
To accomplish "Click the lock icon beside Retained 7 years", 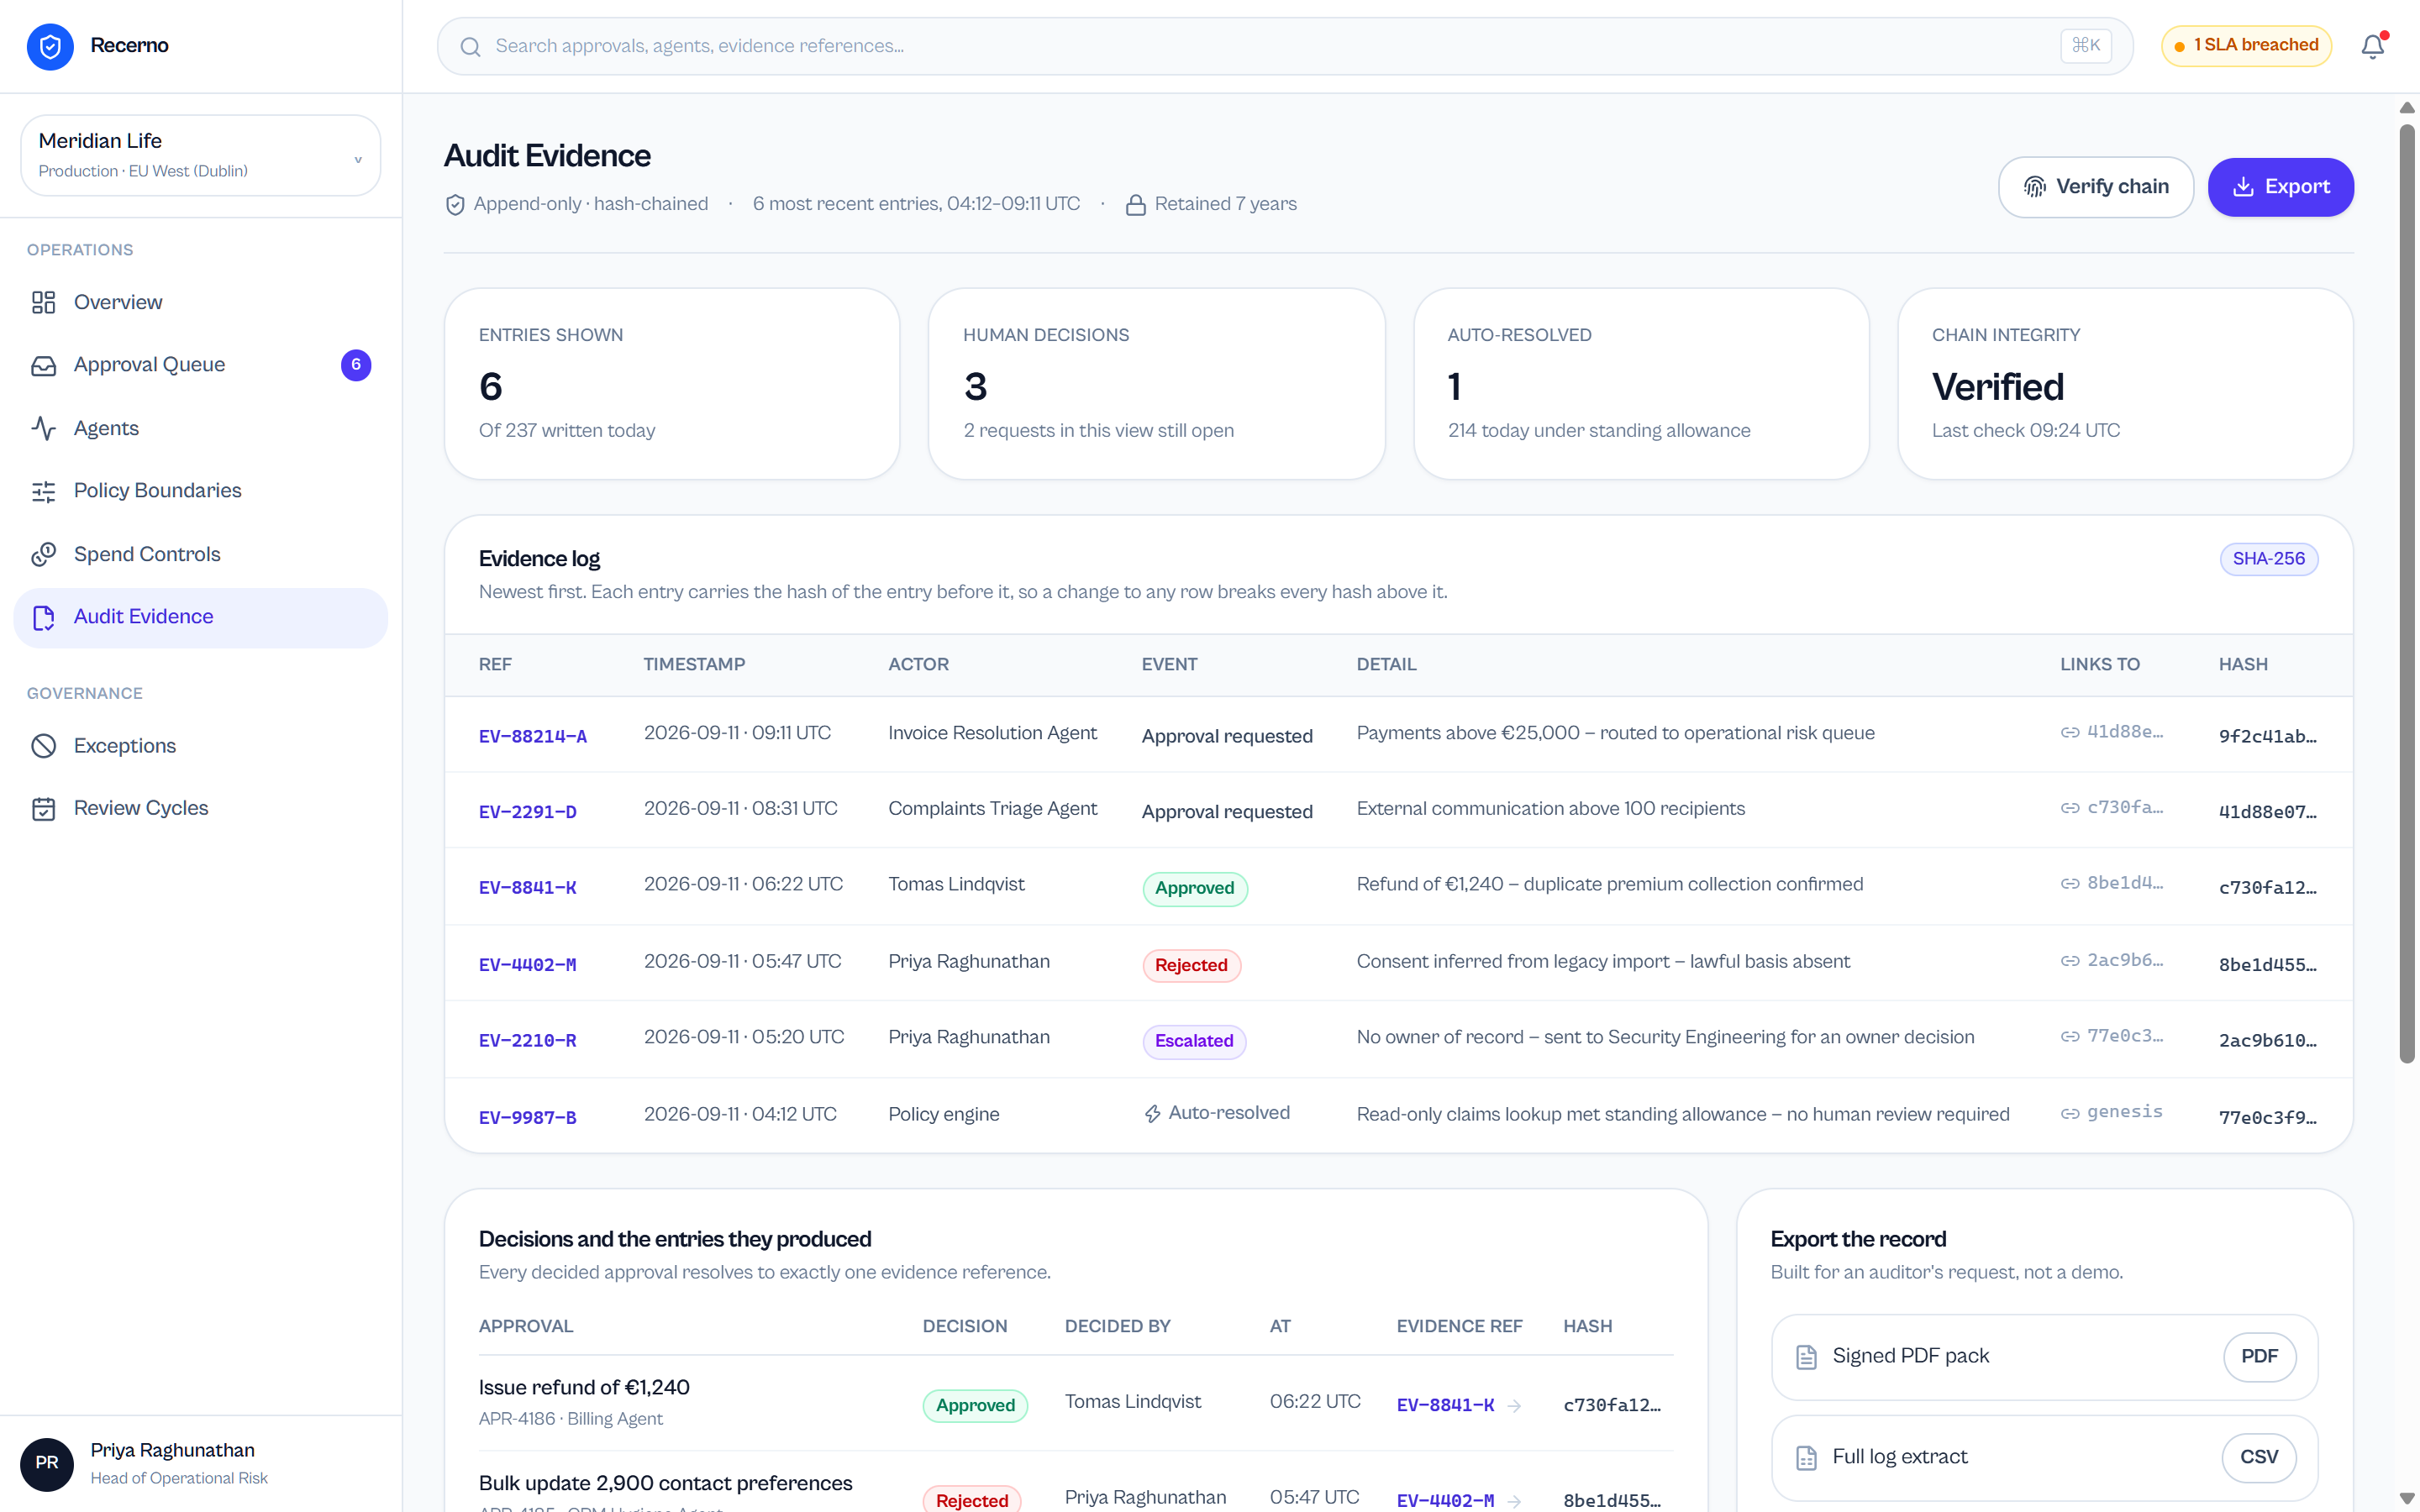I will [x=1135, y=205].
